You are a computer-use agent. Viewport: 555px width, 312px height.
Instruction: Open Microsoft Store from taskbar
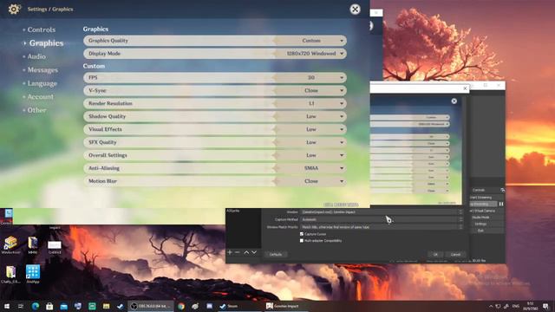(x=49, y=306)
